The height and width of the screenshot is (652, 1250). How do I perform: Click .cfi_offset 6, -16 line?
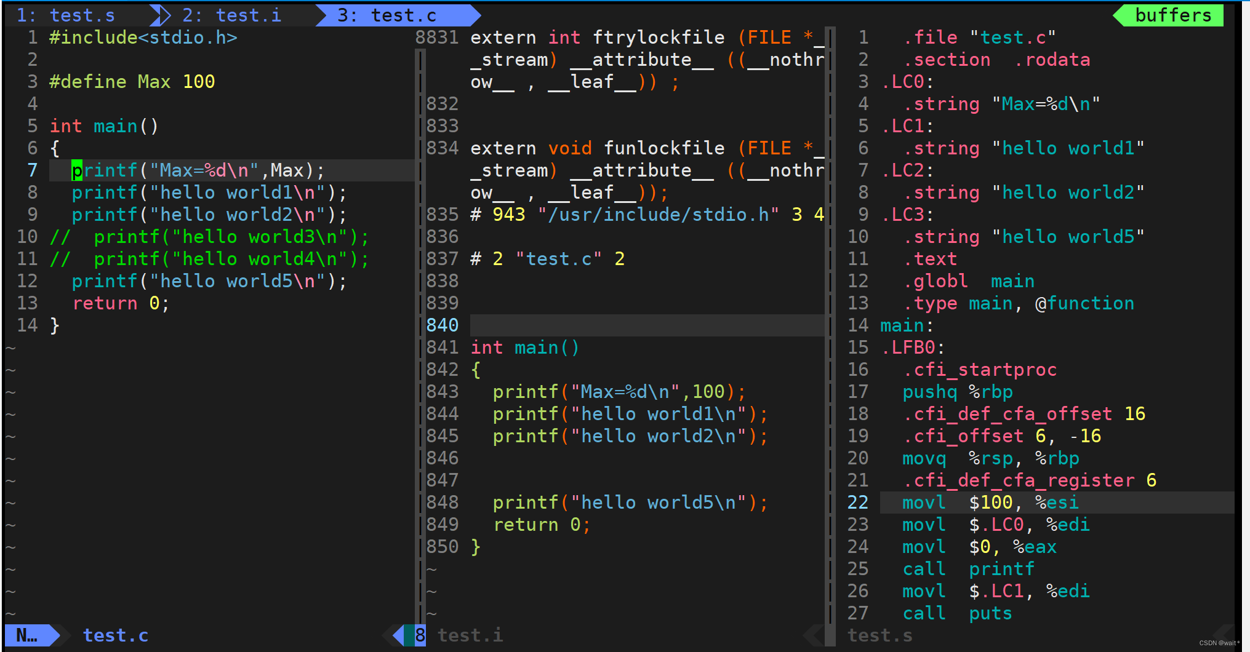click(1002, 436)
